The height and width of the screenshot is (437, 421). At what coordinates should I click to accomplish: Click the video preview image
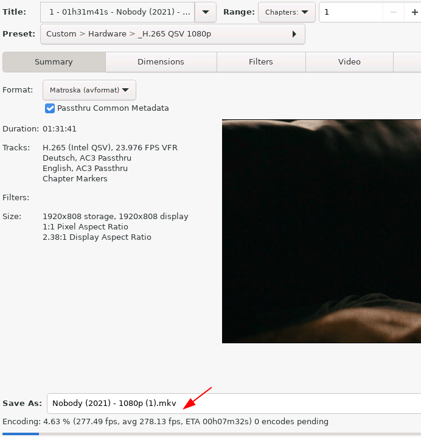pyautogui.click(x=321, y=231)
